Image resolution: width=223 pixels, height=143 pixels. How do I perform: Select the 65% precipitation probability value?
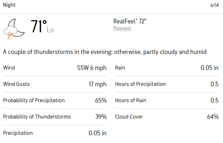pos(101,100)
